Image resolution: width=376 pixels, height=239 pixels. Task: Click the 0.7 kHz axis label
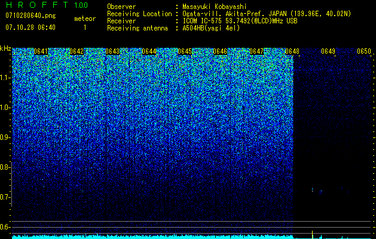coord(5,197)
